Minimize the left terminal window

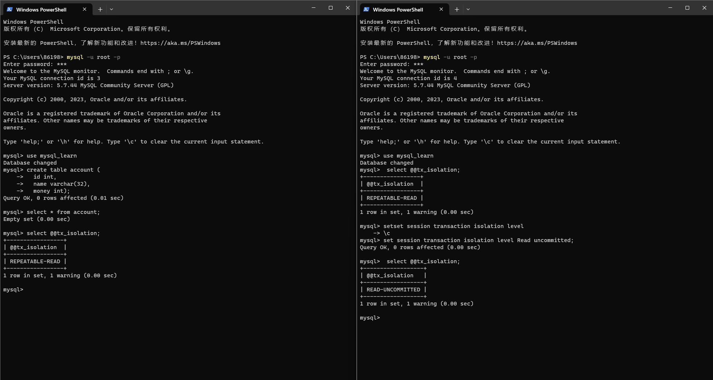(x=314, y=8)
